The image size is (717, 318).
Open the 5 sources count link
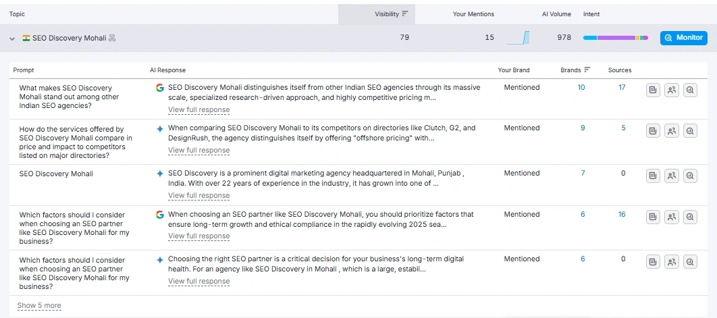[623, 128]
